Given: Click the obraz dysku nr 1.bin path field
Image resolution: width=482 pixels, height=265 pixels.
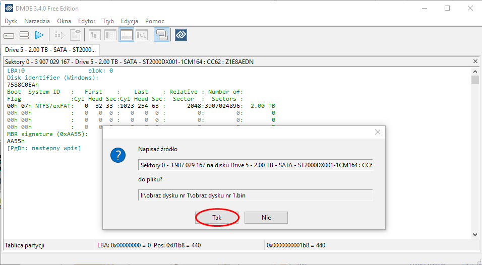Looking at the screenshot, I should pos(255,195).
